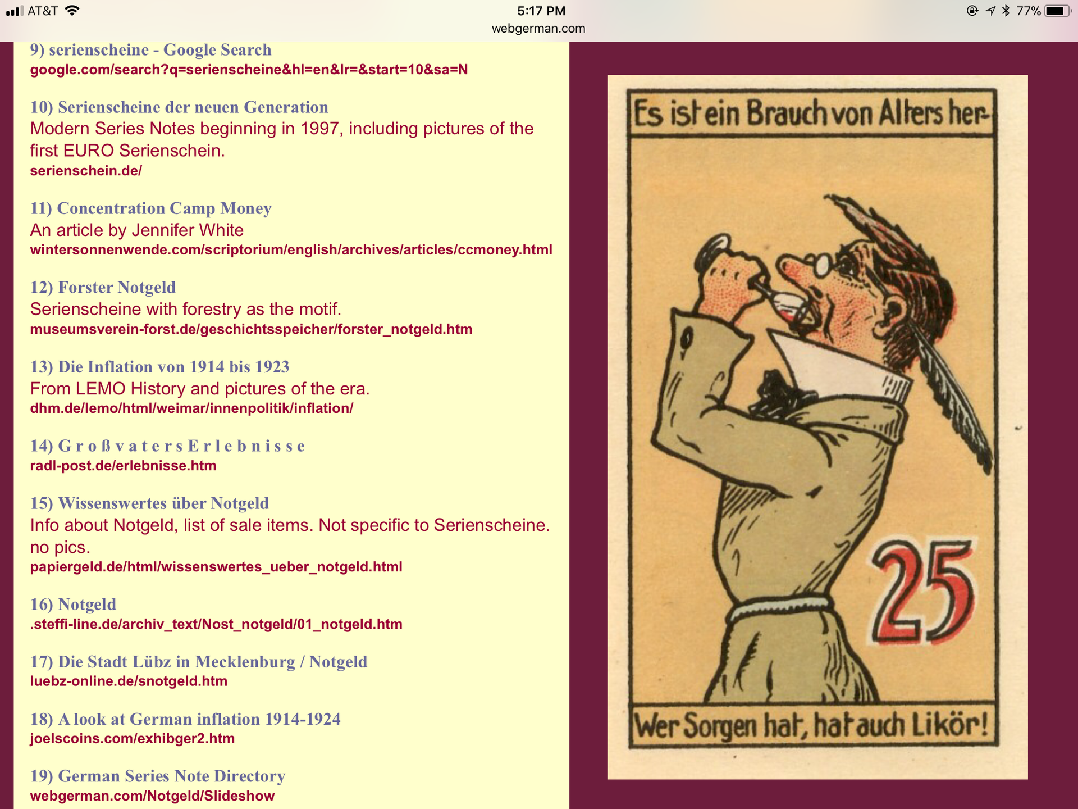Open the Großvaters Erlebnisse link
This screenshot has height=809, width=1078.
coord(167,446)
